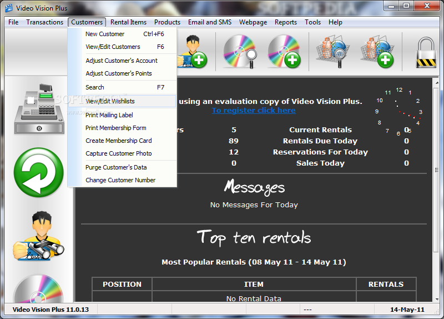Viewport: 444px width, 319px height.
Task: Click the add disc toolbar icon
Action: (284, 52)
